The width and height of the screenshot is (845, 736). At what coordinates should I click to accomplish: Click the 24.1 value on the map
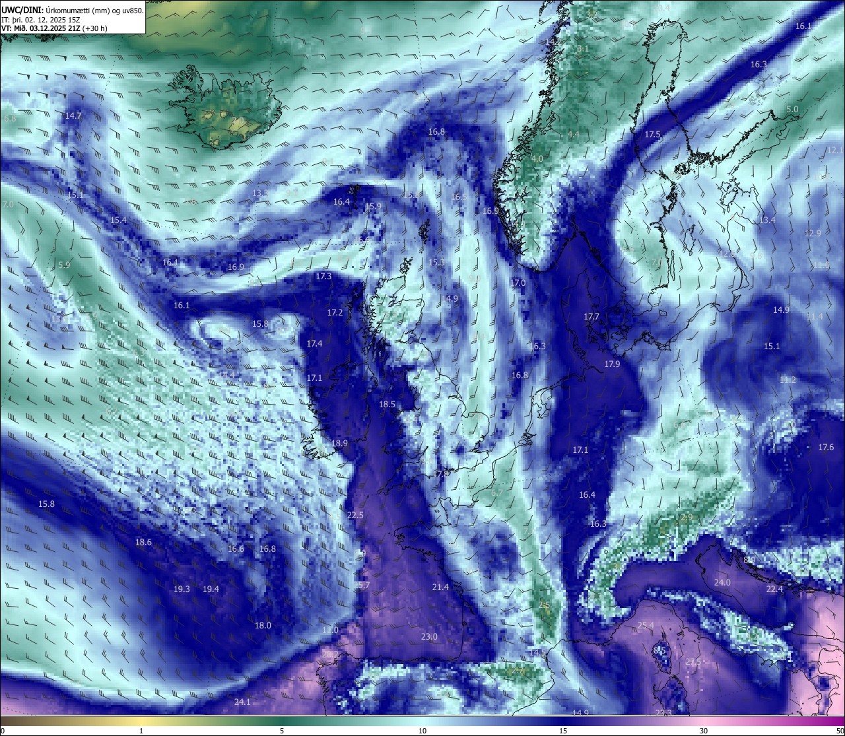click(242, 702)
